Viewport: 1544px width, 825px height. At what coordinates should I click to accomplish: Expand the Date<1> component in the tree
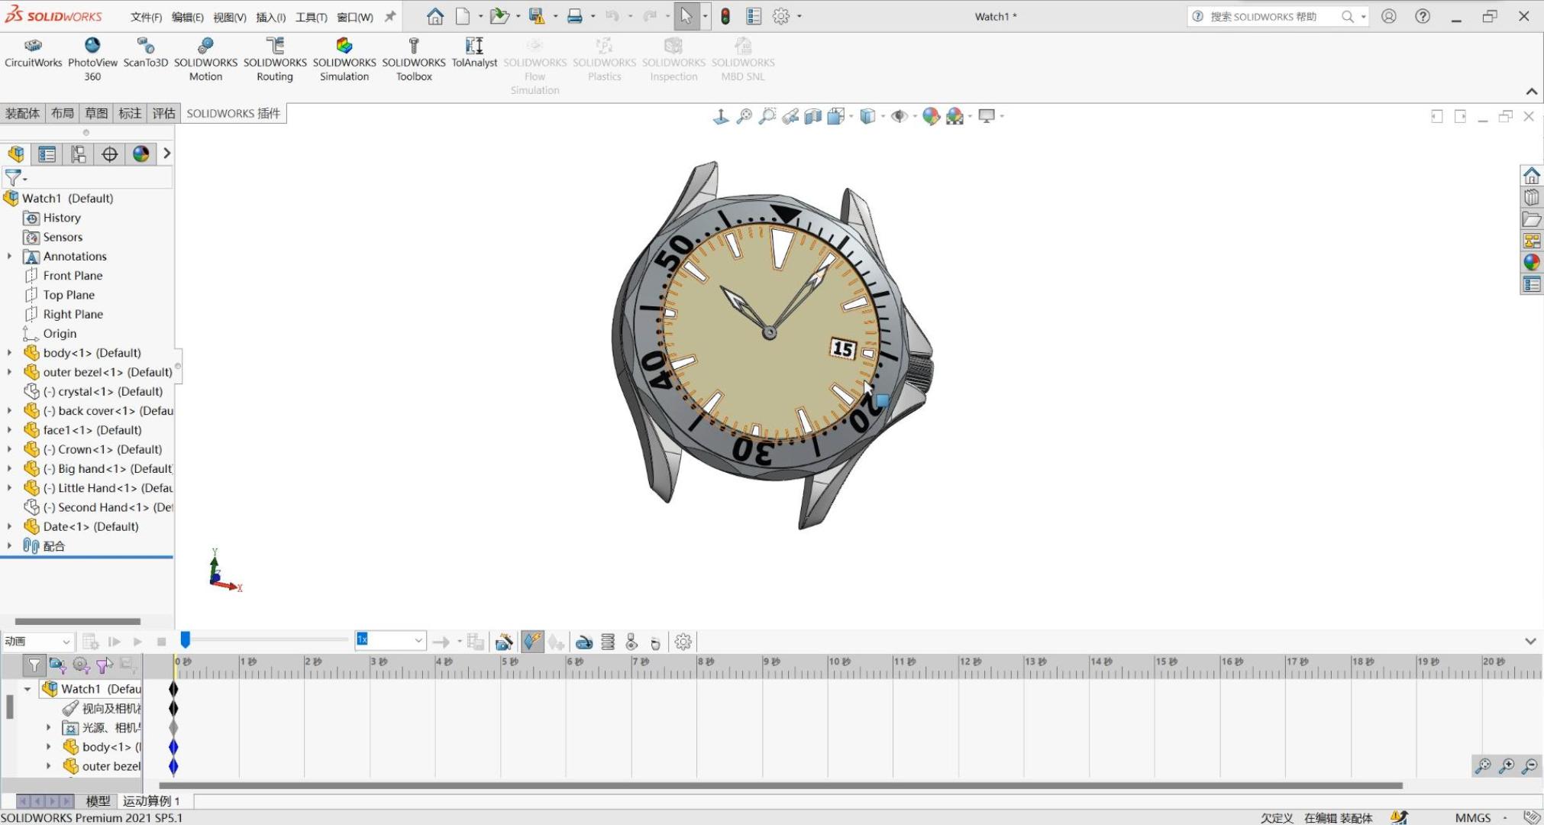coord(9,526)
